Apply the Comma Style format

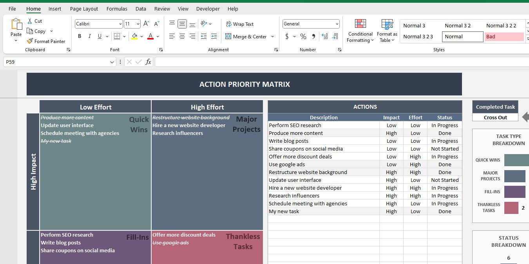(313, 36)
